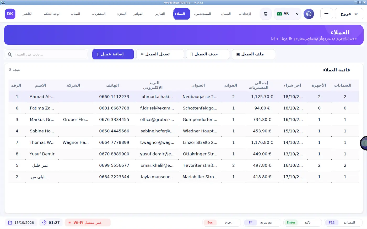Click the minimize dash button beside خروج
Image resolution: width=367 pixels, height=229 pixels.
coord(326,14)
